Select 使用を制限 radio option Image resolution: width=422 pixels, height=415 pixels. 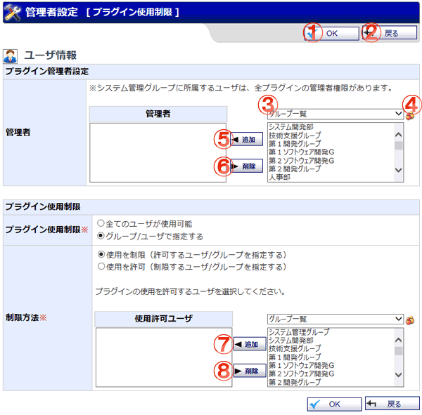pos(101,254)
